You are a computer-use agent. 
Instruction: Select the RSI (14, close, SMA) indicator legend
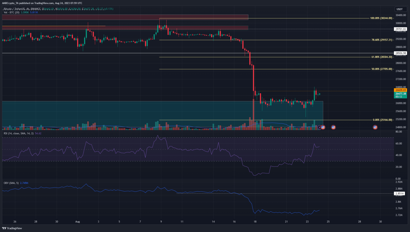click(19, 133)
